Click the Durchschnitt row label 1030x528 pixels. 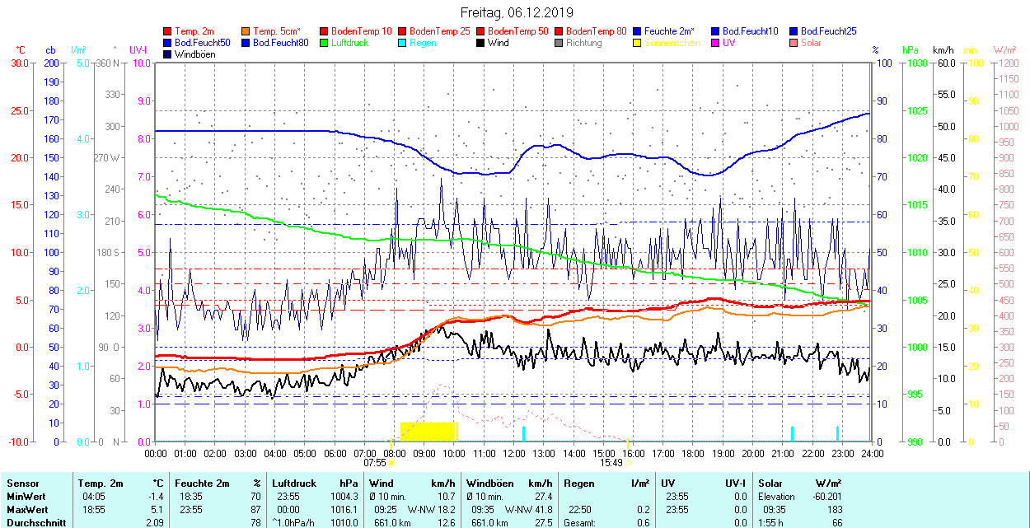click(36, 522)
